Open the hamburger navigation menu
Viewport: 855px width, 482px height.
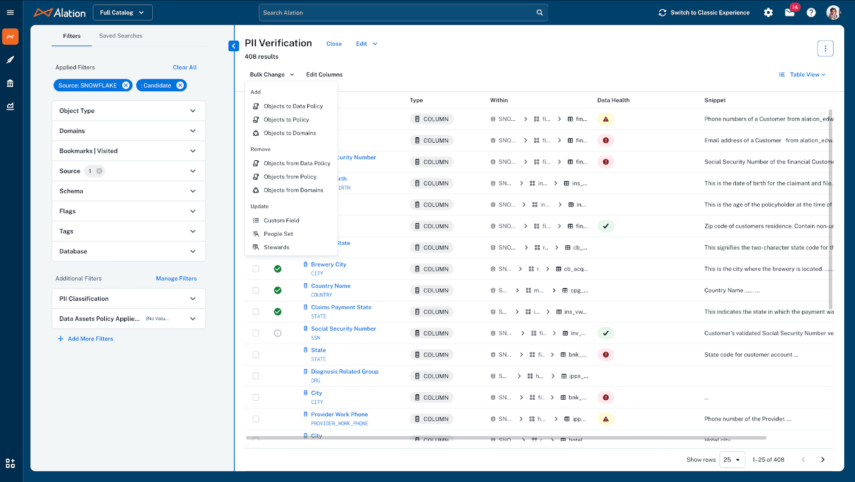(x=10, y=12)
